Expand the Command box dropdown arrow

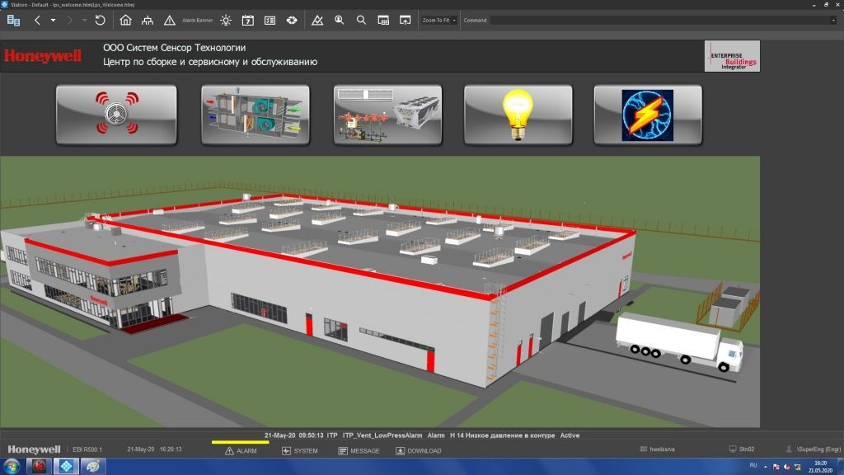pyautogui.click(x=833, y=20)
